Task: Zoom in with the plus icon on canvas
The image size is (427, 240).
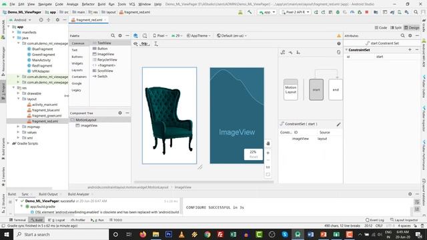Action: [268, 153]
